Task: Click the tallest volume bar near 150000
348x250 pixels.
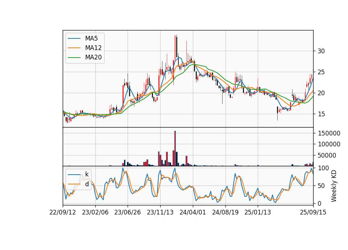Action: [175, 149]
